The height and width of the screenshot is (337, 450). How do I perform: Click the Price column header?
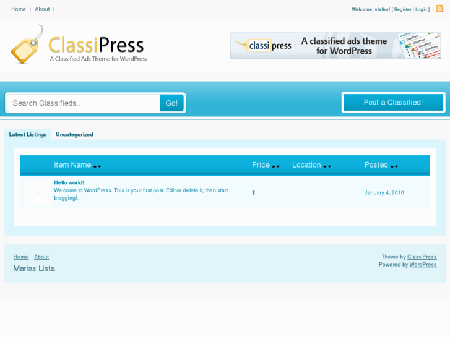[x=261, y=165]
